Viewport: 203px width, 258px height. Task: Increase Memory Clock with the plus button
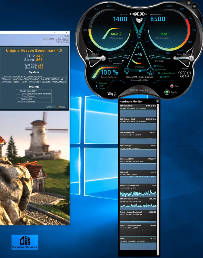click(x=191, y=58)
